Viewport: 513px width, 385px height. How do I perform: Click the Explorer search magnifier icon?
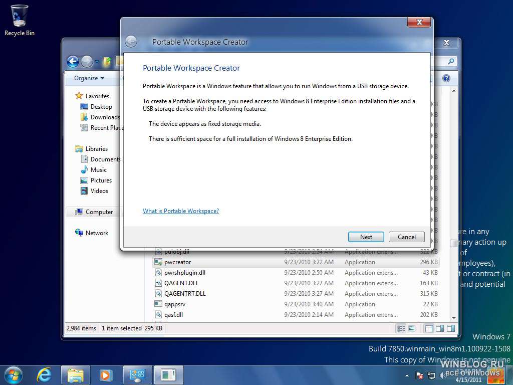click(x=451, y=61)
